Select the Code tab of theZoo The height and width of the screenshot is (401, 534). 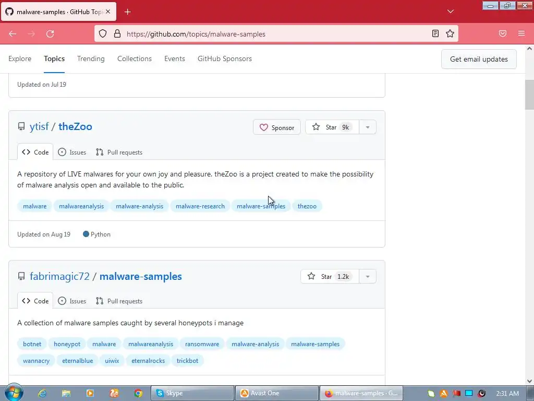coord(35,152)
